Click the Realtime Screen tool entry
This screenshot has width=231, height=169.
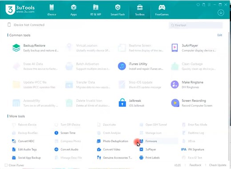(141, 48)
